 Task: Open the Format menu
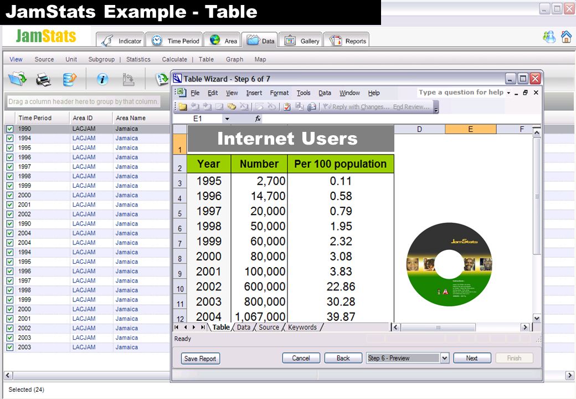pyautogui.click(x=279, y=93)
